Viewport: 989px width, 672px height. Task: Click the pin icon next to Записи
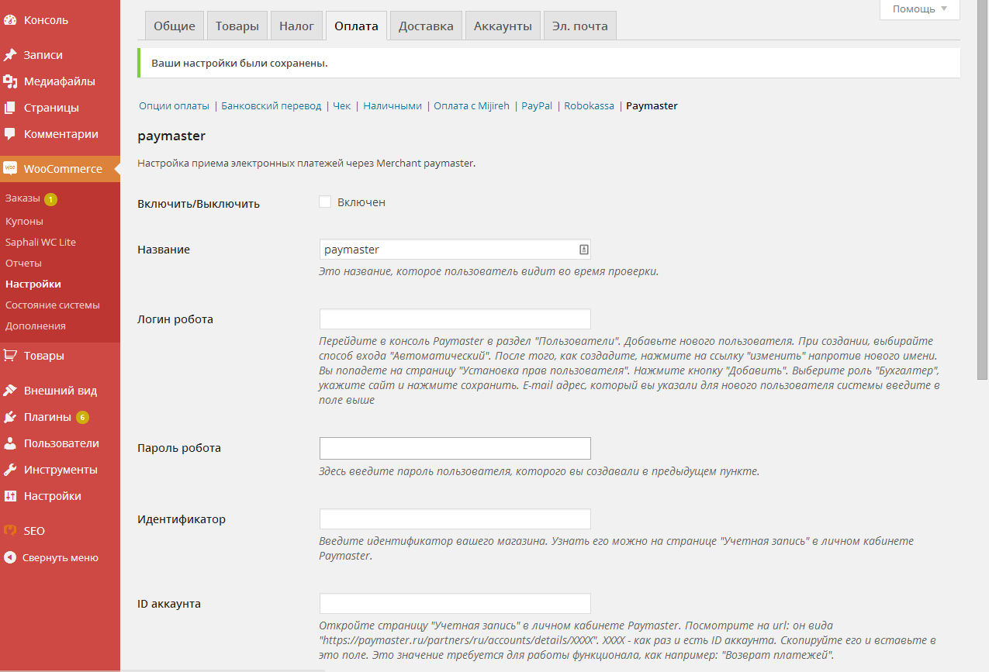pyautogui.click(x=10, y=55)
